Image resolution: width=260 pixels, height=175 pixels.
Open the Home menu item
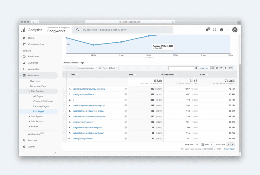(x=31, y=38)
